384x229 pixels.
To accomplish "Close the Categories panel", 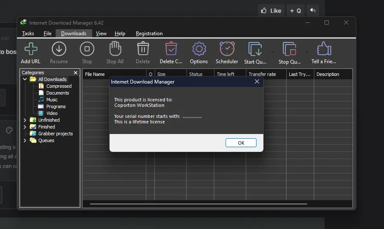I will [x=76, y=73].
